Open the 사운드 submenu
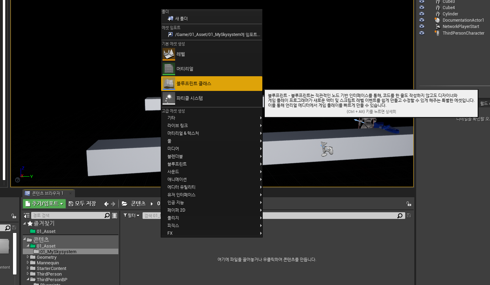The height and width of the screenshot is (285, 490). coord(212,172)
